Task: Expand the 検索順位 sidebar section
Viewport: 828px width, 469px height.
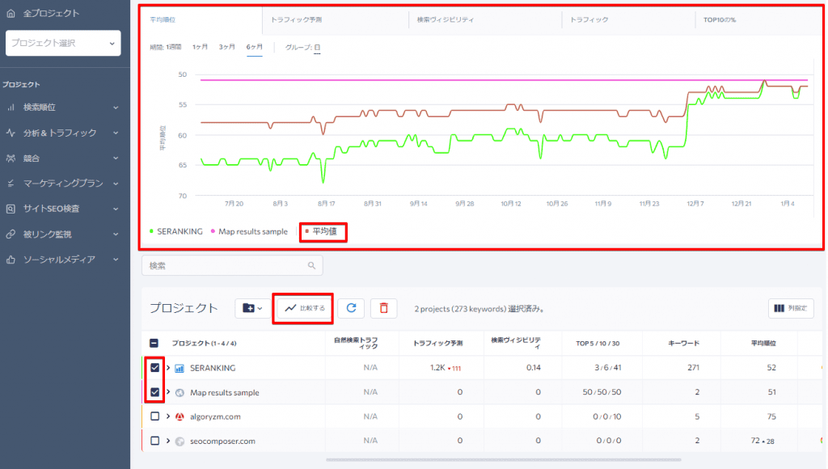Action: (x=116, y=108)
